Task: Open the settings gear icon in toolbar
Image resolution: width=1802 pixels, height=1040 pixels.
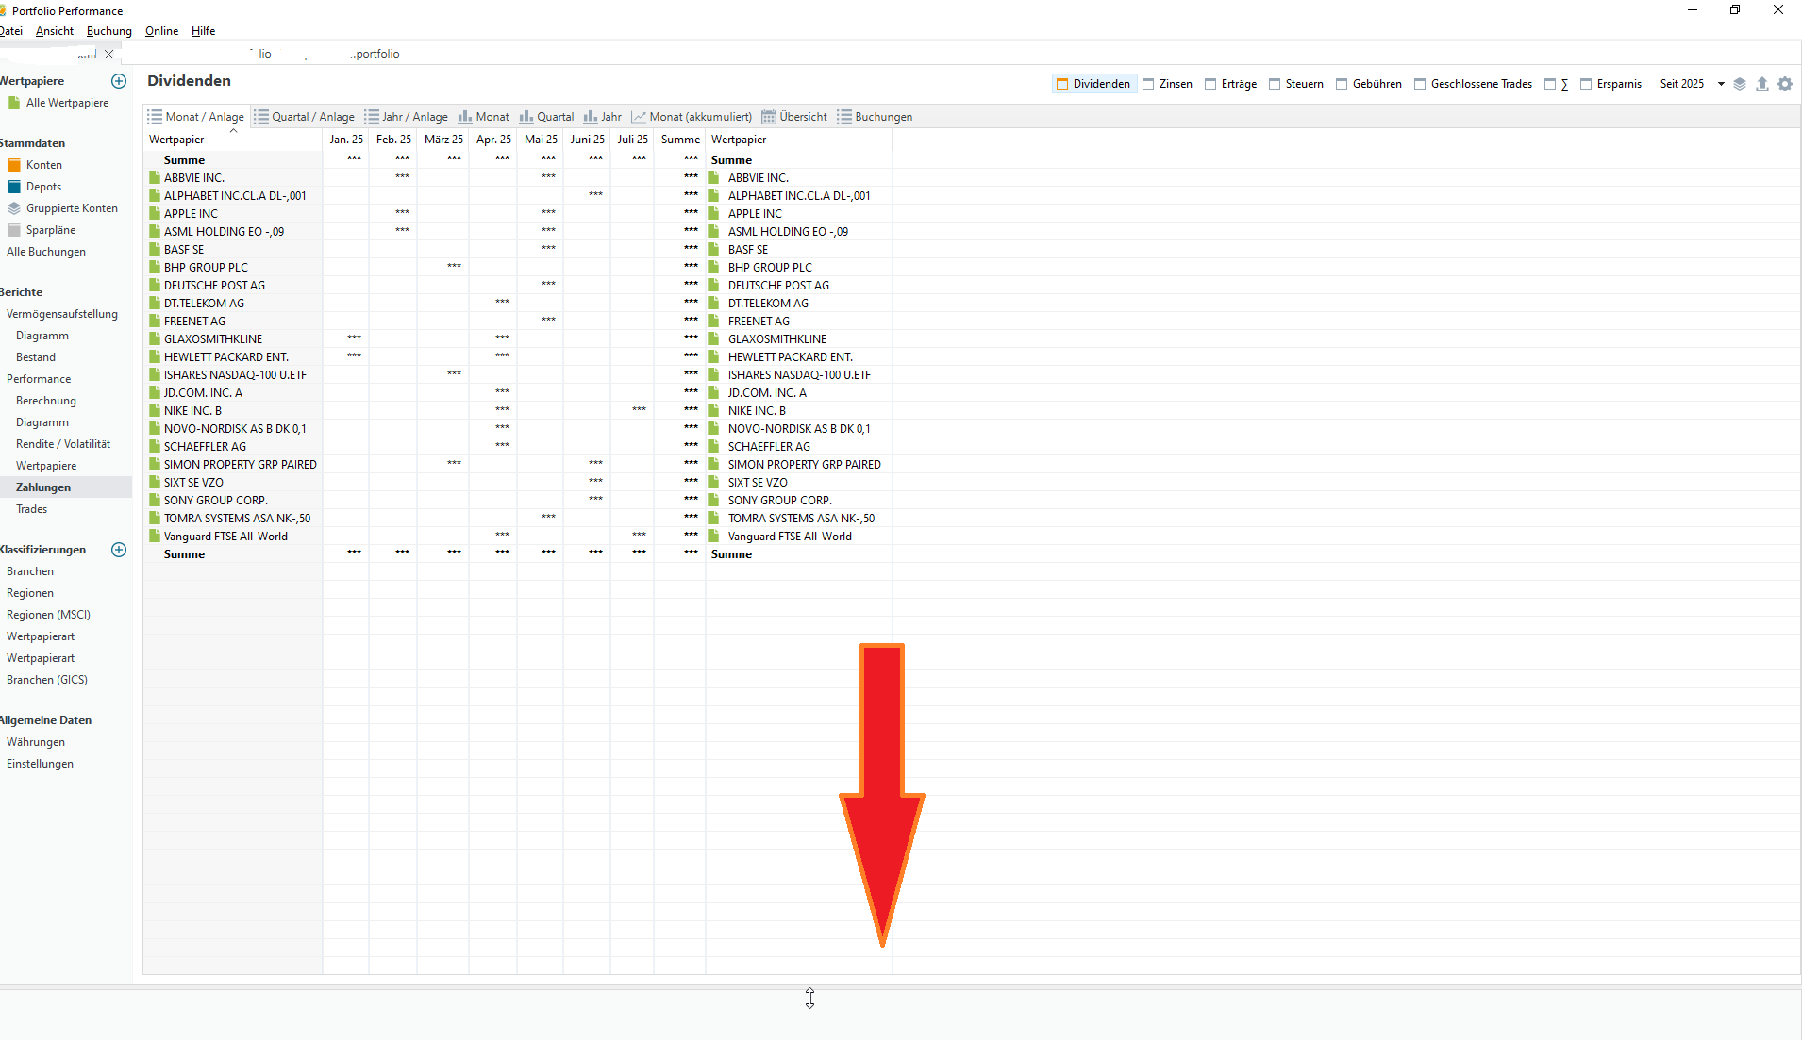Action: pyautogui.click(x=1785, y=84)
